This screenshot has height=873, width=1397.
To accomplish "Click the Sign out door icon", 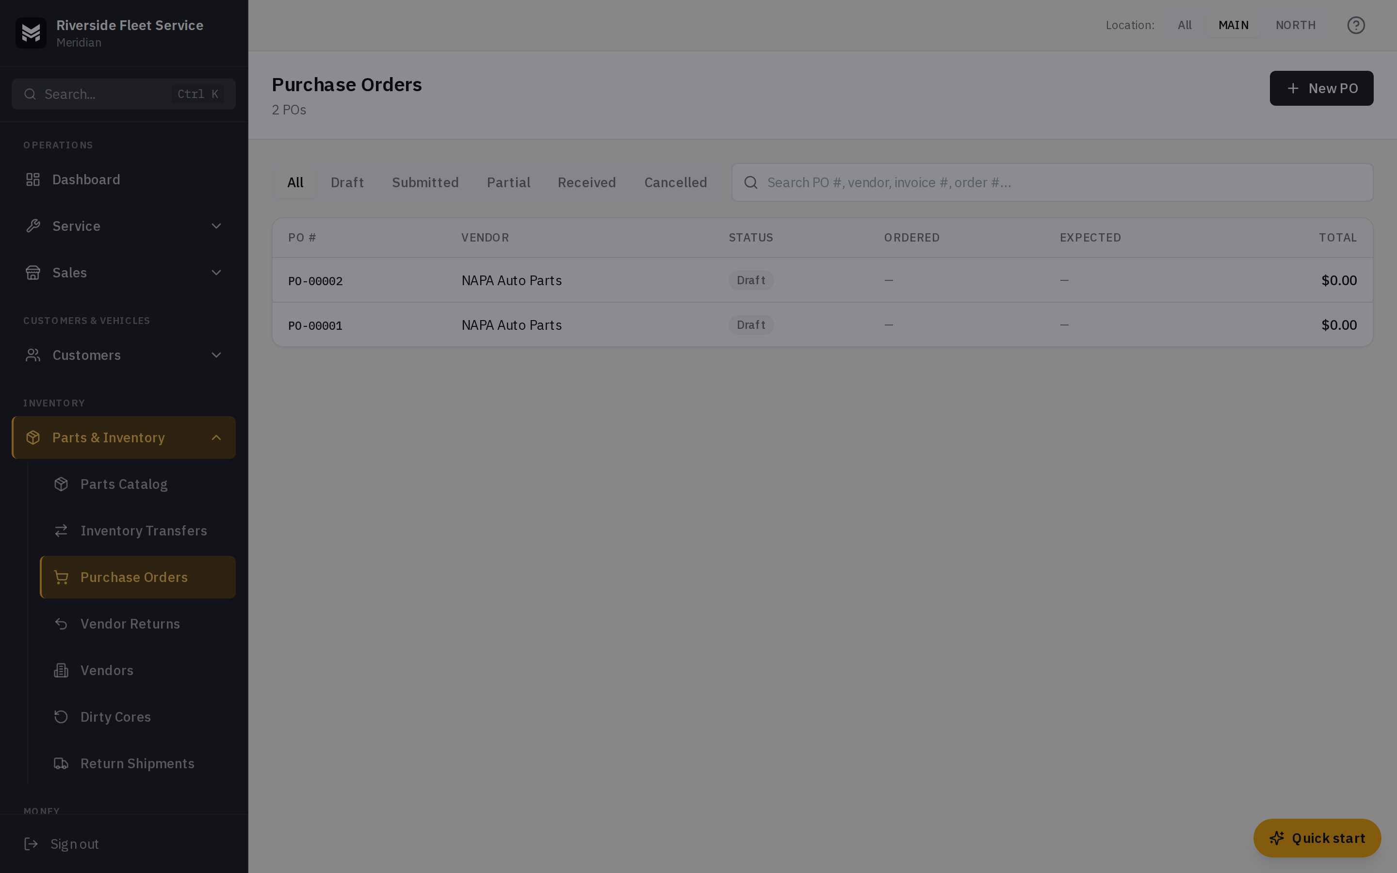I will point(31,844).
